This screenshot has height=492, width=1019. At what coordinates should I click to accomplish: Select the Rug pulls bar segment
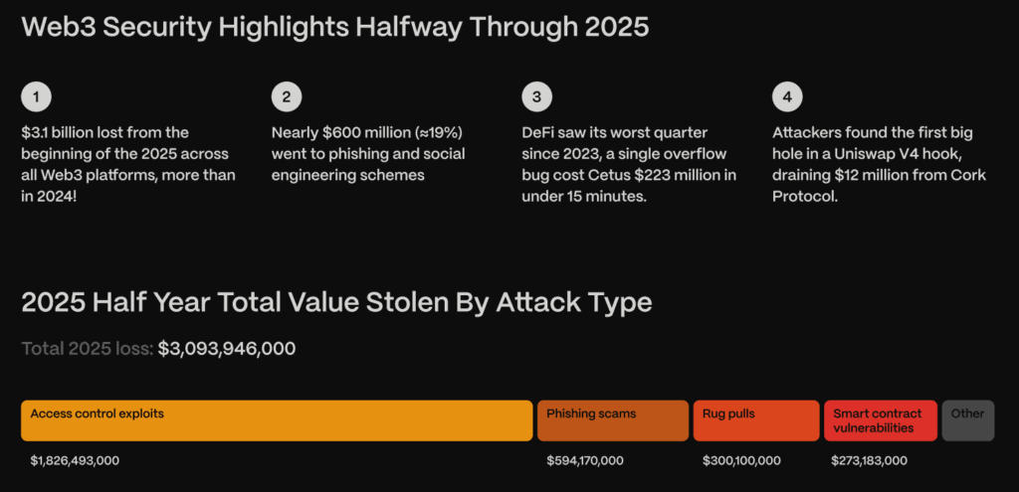click(x=756, y=420)
